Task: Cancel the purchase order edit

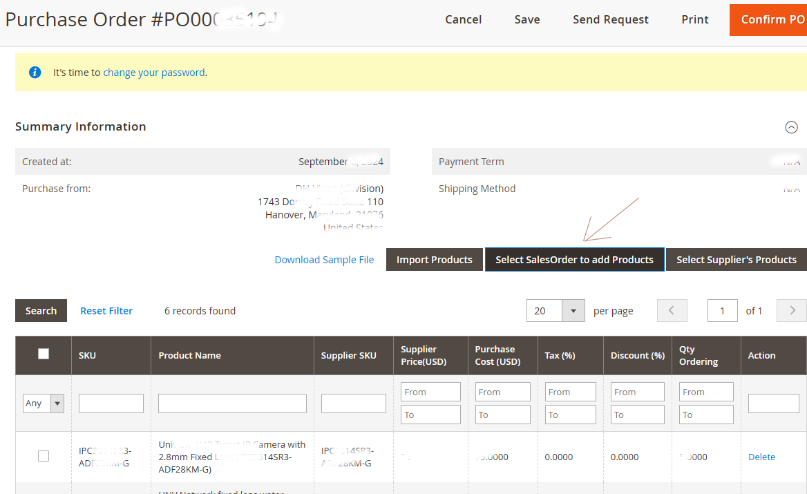Action: [x=463, y=19]
